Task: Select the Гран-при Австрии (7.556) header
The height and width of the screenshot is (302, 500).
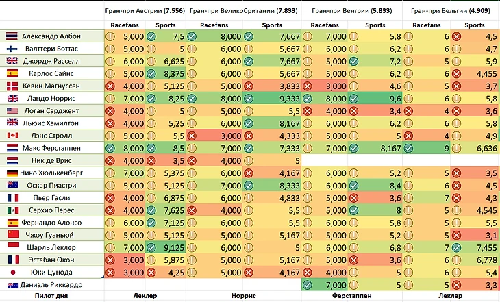Action: (145, 10)
